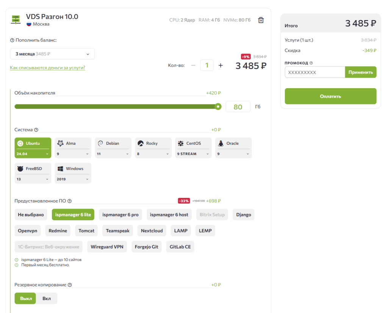
Task: Click help icon next to Резервное копирование
Action: 70,285
